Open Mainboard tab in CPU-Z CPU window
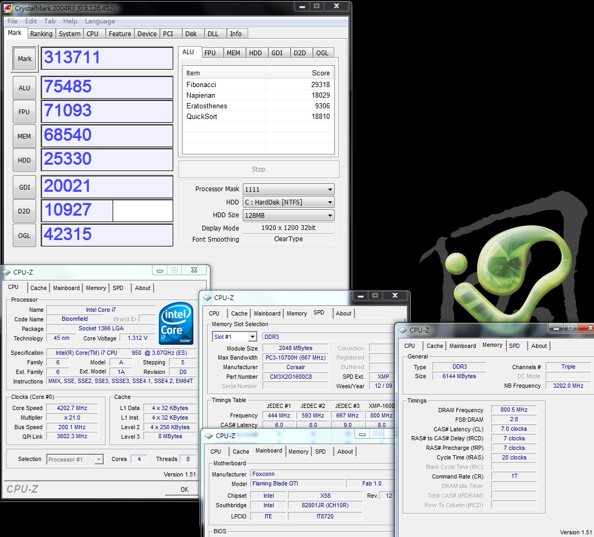Screen dimensions: 594x537 coord(66,288)
